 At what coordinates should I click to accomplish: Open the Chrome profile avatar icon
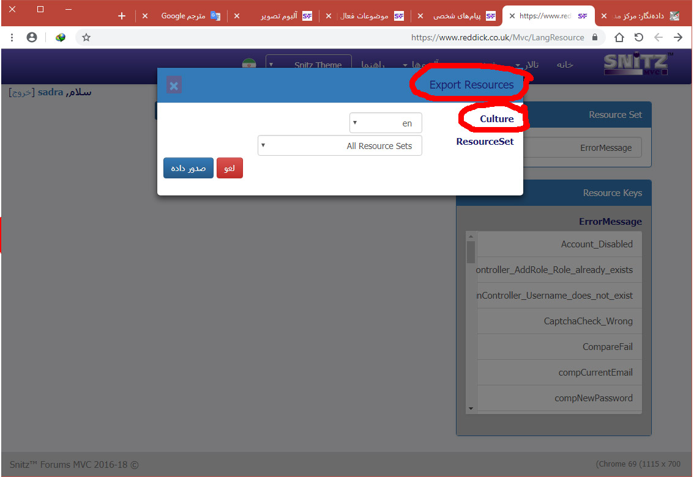pos(32,37)
